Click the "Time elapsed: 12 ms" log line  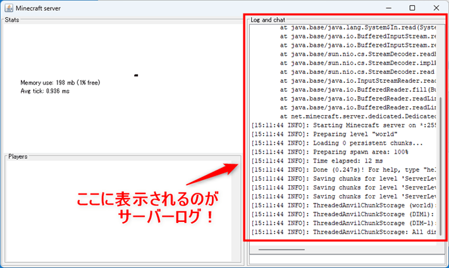point(317,161)
